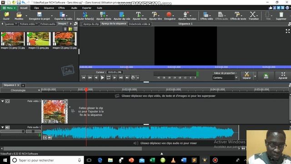Click the FX button on the audio clip
This screenshot has width=291, height=164.
[x=45, y=138]
